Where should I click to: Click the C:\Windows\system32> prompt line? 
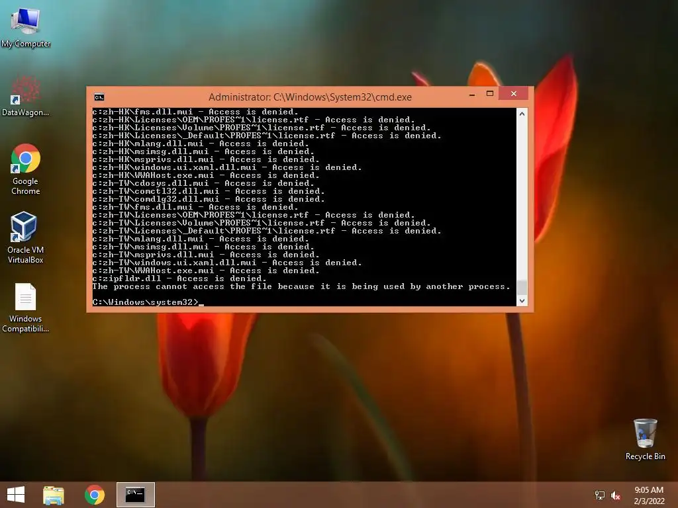tap(148, 302)
